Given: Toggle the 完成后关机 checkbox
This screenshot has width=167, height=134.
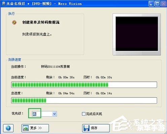Looking at the screenshot, I should pyautogui.click(x=83, y=114).
